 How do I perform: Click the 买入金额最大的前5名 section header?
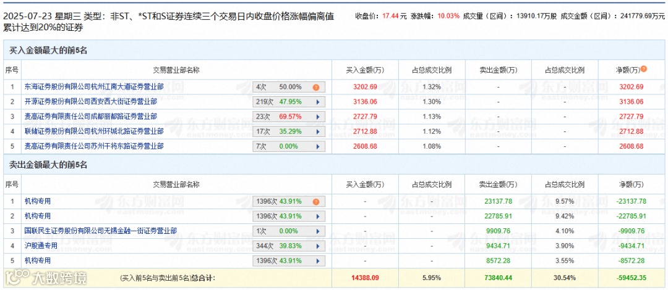click(48, 50)
